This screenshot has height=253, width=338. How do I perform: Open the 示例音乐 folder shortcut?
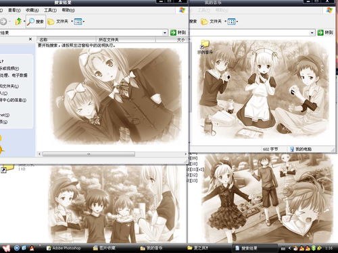pyautogui.click(x=205, y=47)
